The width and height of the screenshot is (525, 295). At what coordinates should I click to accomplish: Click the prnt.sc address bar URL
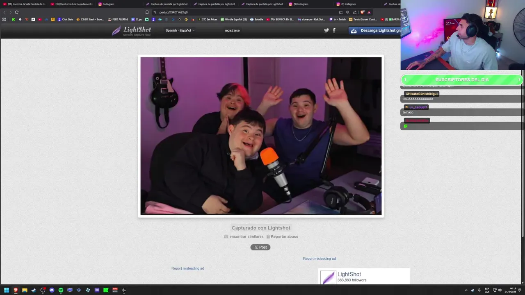(173, 12)
